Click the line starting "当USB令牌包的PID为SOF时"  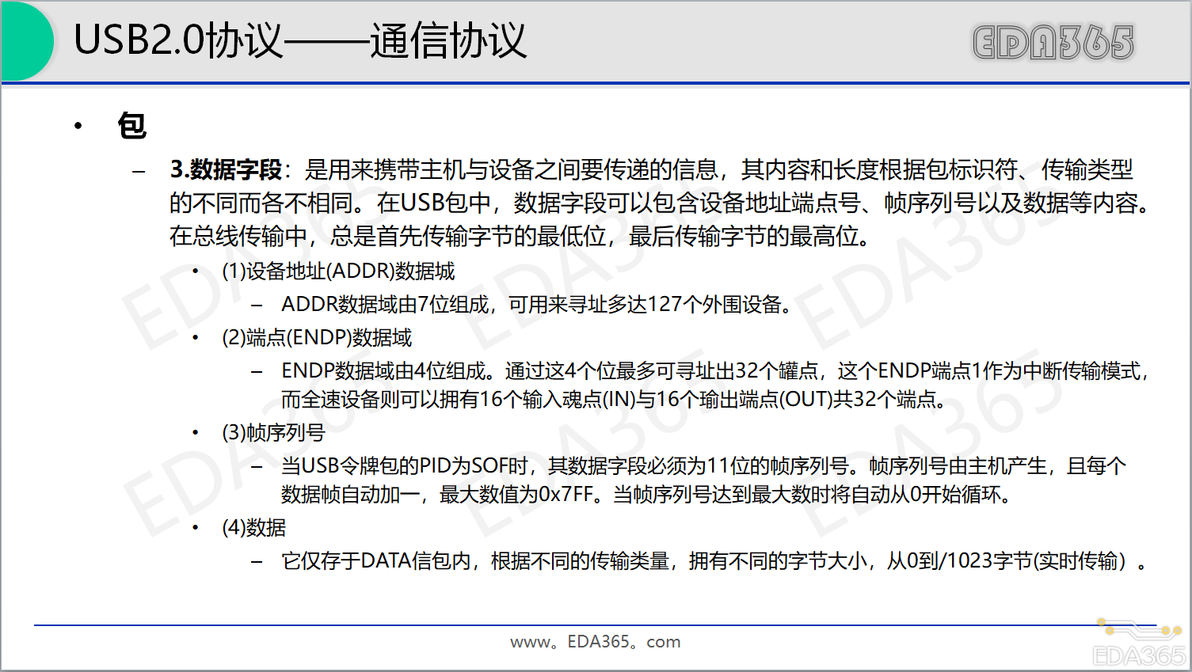pos(703,466)
